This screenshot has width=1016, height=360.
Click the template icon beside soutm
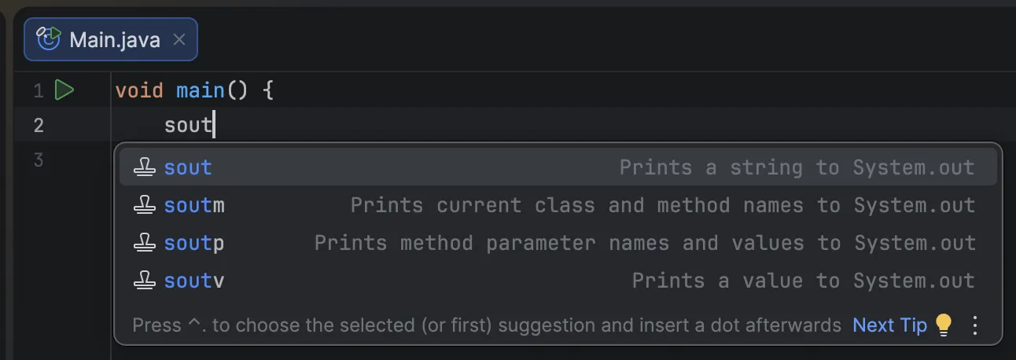(144, 205)
